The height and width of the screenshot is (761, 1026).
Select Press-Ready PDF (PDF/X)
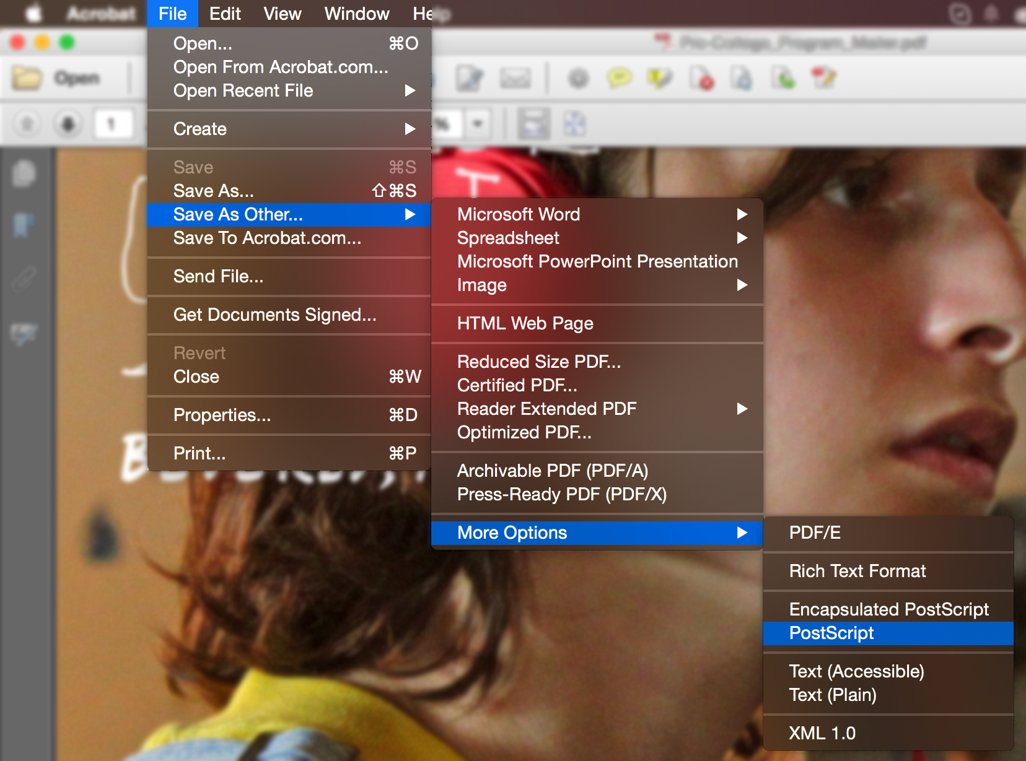click(x=597, y=494)
